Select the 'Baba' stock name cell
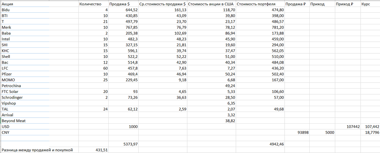380x153 pixels. pyautogui.click(x=39, y=33)
